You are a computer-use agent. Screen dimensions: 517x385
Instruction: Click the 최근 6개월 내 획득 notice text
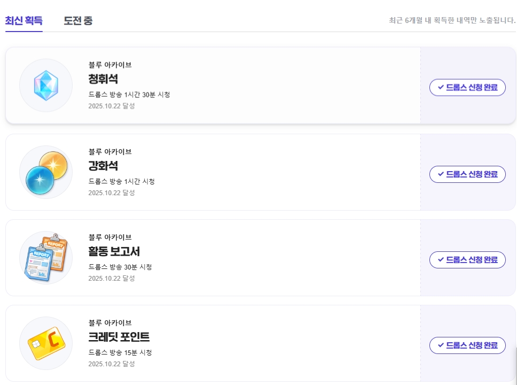(x=452, y=21)
